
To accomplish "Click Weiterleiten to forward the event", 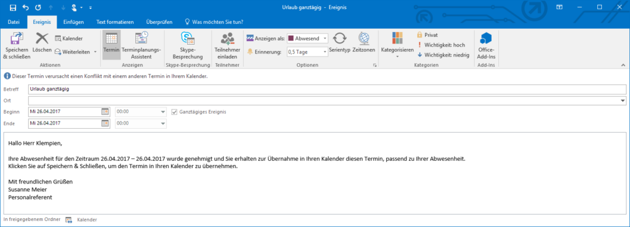I will click(x=73, y=52).
